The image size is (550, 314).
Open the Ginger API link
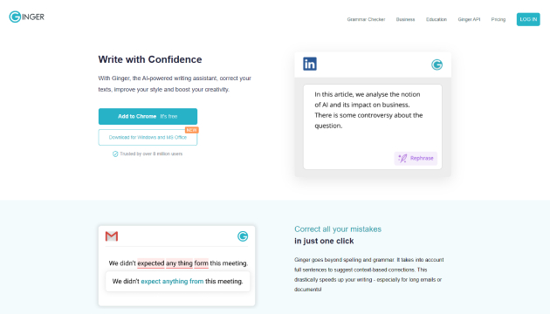pyautogui.click(x=469, y=19)
